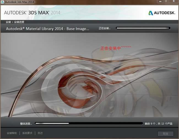The width and height of the screenshot is (179, 139).
Task: Click the 正在安装 status text beside progress bar
Action: (x=104, y=28)
